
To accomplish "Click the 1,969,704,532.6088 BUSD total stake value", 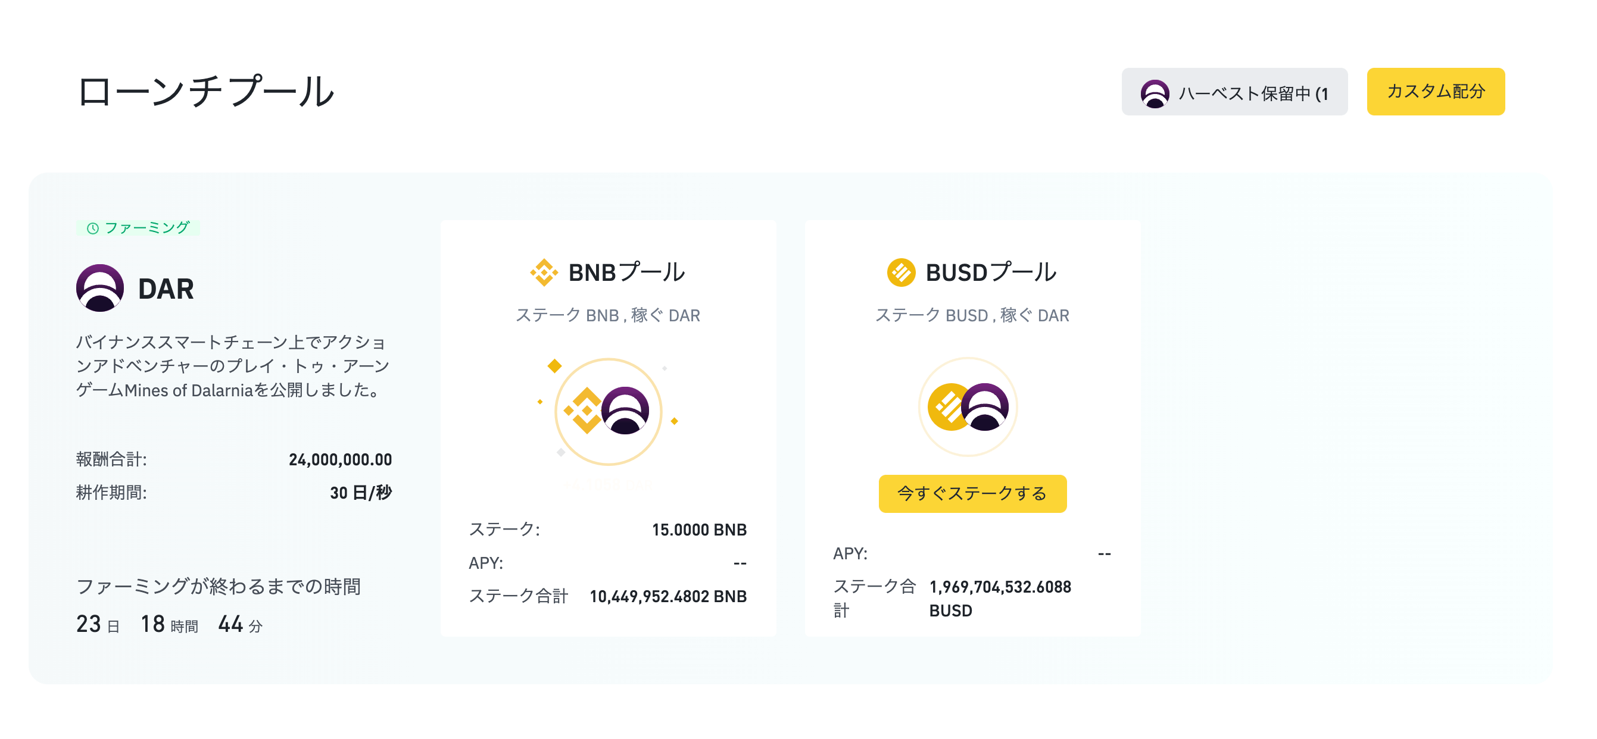I will click(1000, 599).
